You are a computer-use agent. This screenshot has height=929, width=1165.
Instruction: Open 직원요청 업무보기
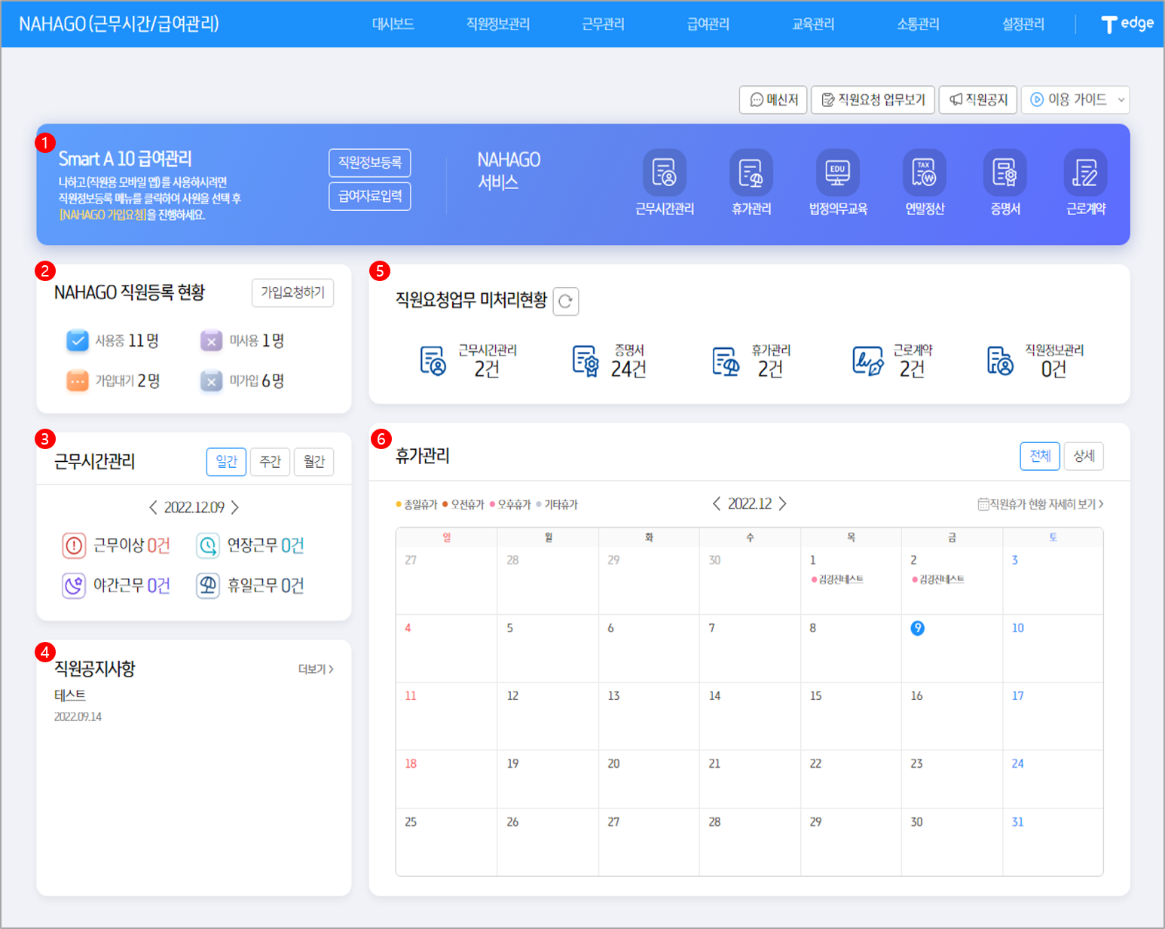[873, 99]
